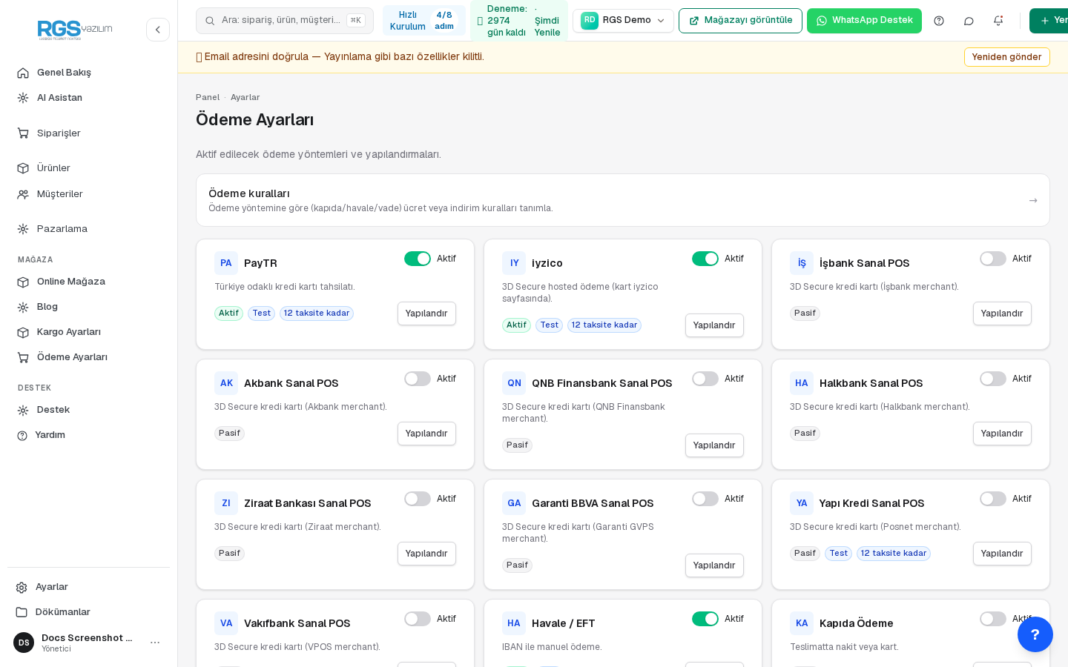The image size is (1068, 667).
Task: Expand the Ödeme kuralları arrow
Action: point(1033,200)
